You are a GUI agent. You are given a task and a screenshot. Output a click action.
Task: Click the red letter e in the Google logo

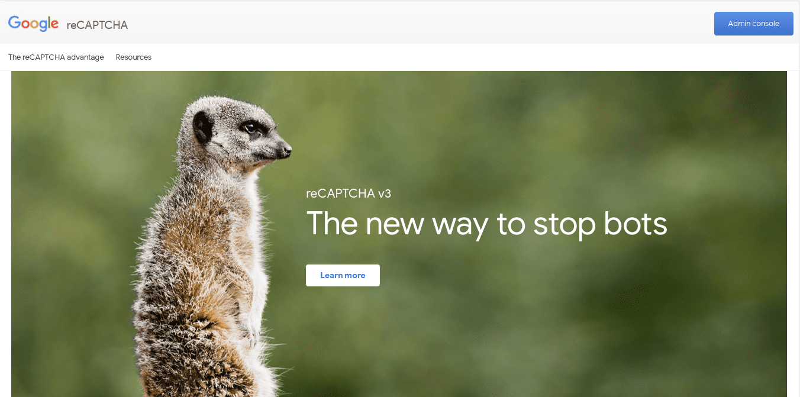click(54, 24)
